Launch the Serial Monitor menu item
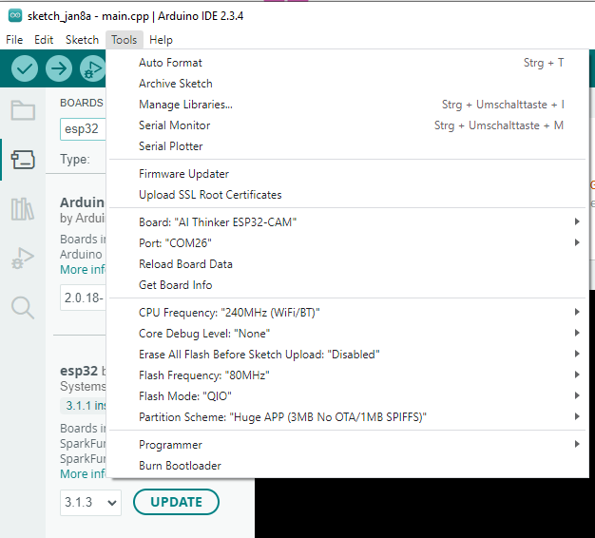This screenshot has width=595, height=538. [349, 125]
